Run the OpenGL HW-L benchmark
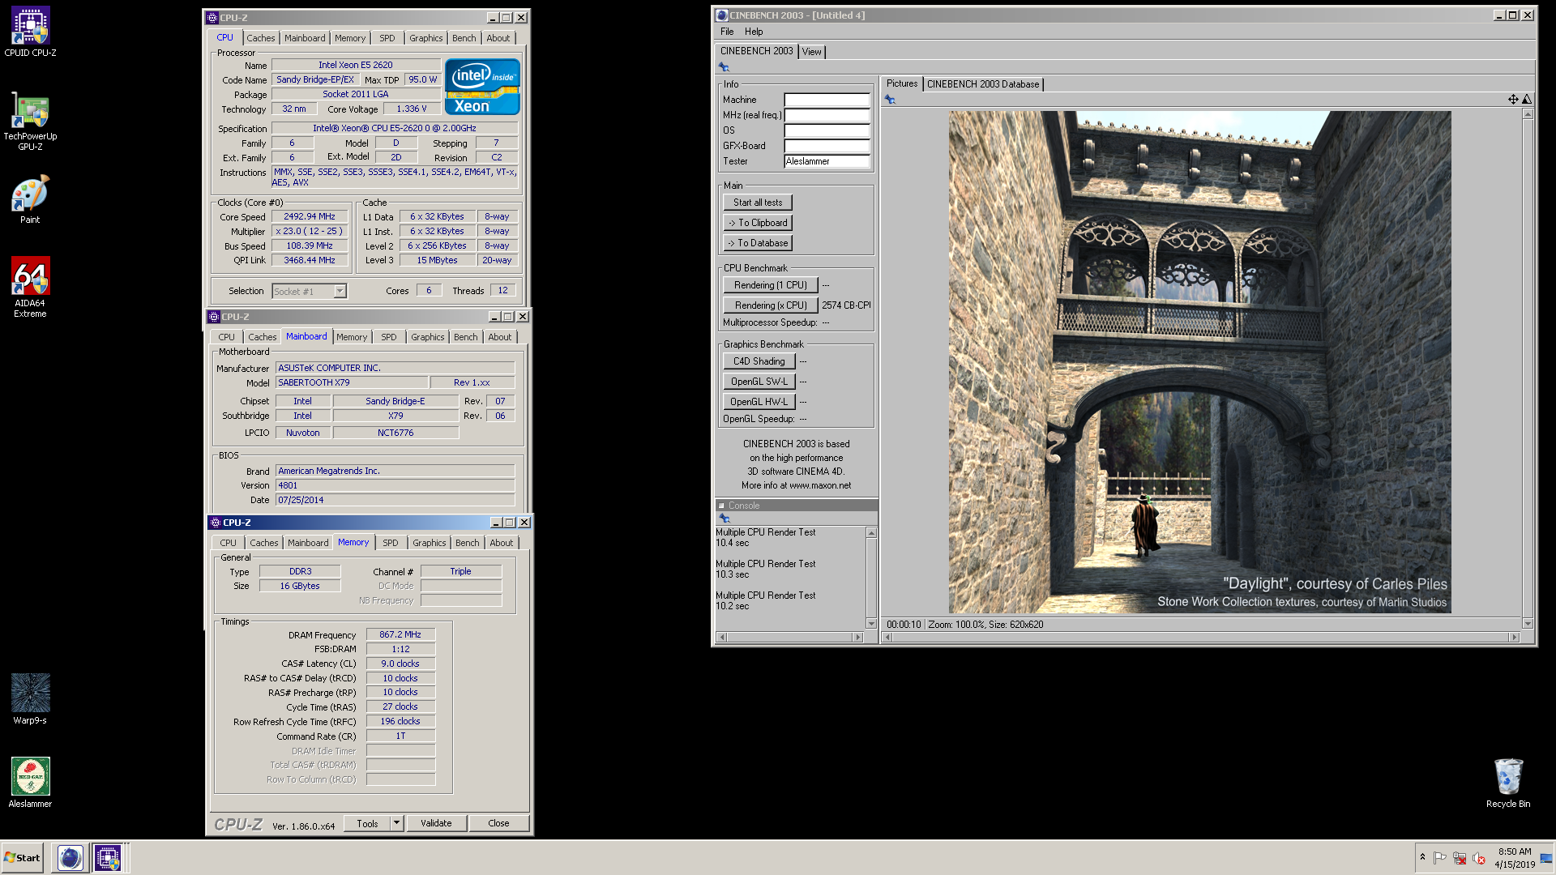 [759, 402]
